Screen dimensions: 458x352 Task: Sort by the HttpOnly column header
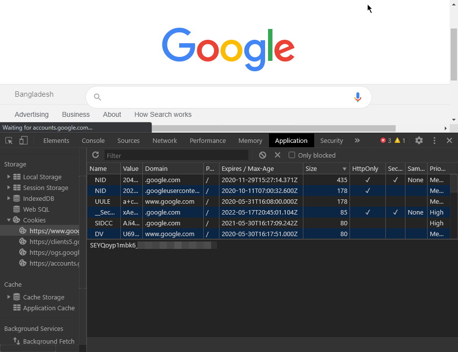click(368, 168)
